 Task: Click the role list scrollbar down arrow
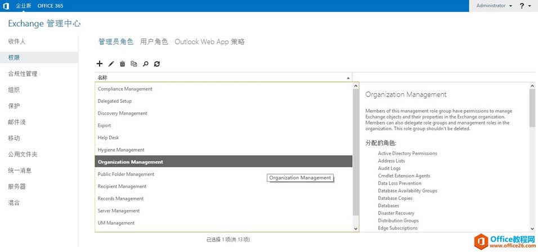pyautogui.click(x=356, y=228)
